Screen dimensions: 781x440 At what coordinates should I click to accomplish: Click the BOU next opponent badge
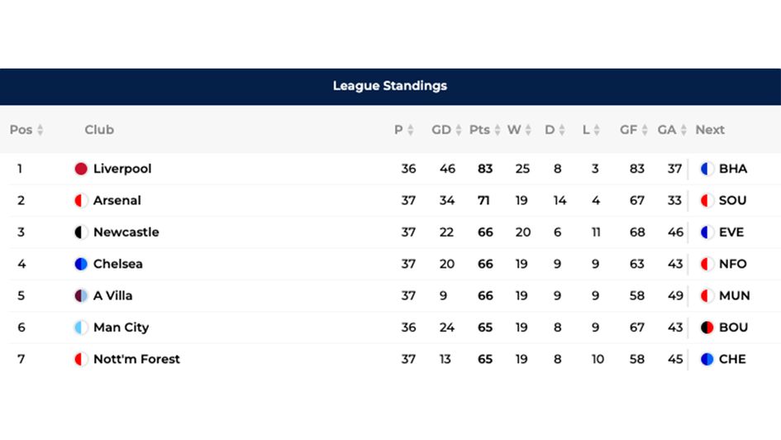click(707, 328)
